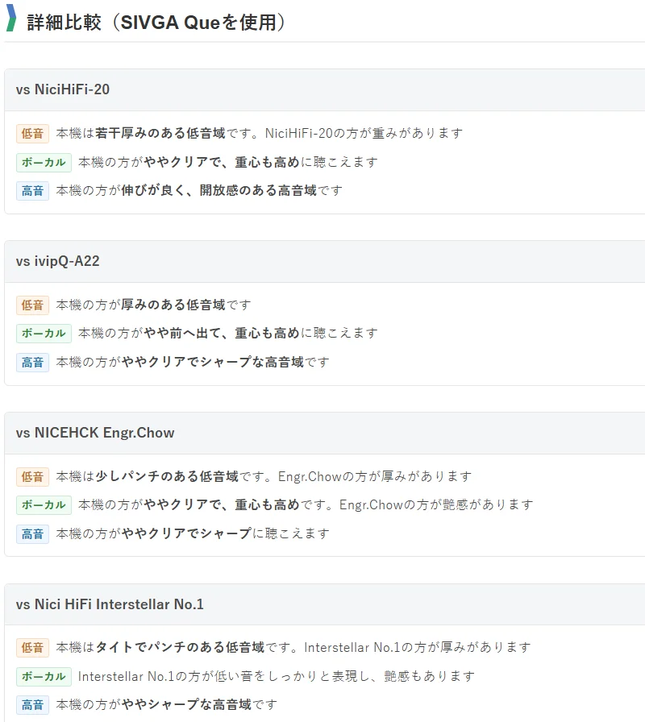This screenshot has width=645, height=722.
Task: Click the "vs Nici HiFi Interstellar No.1" title
Action: (110, 604)
